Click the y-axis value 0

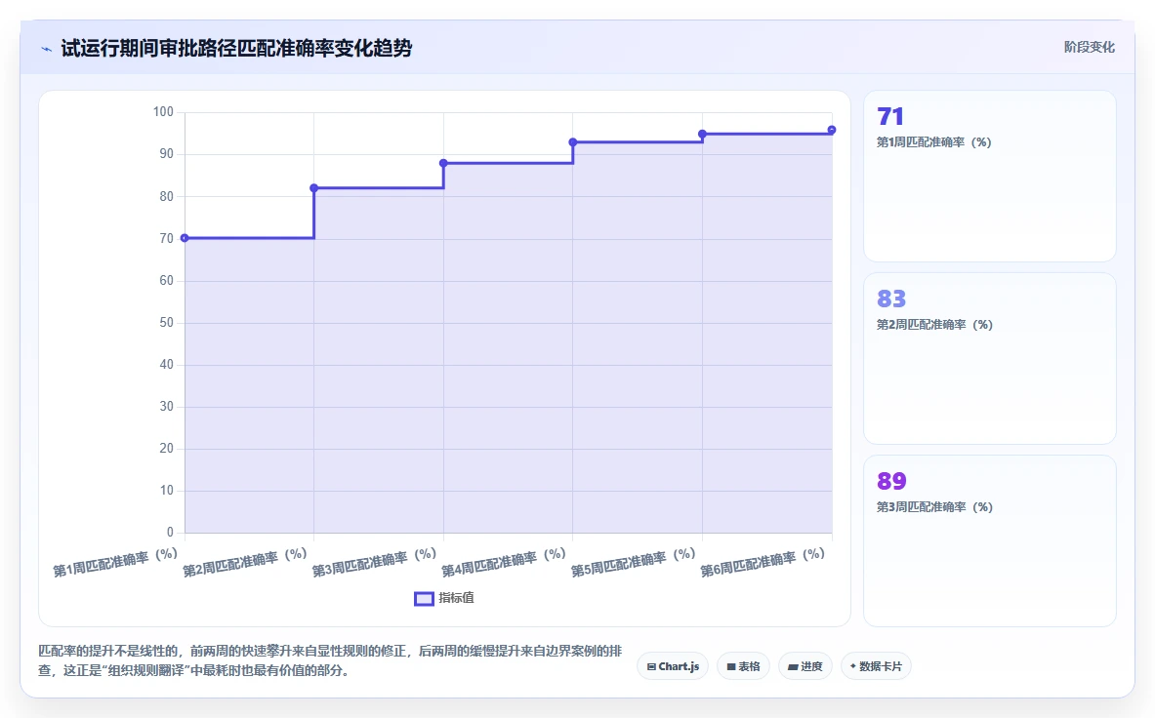170,532
